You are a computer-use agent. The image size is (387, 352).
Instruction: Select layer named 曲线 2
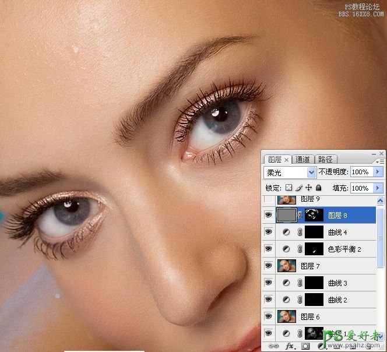[x=337, y=300]
